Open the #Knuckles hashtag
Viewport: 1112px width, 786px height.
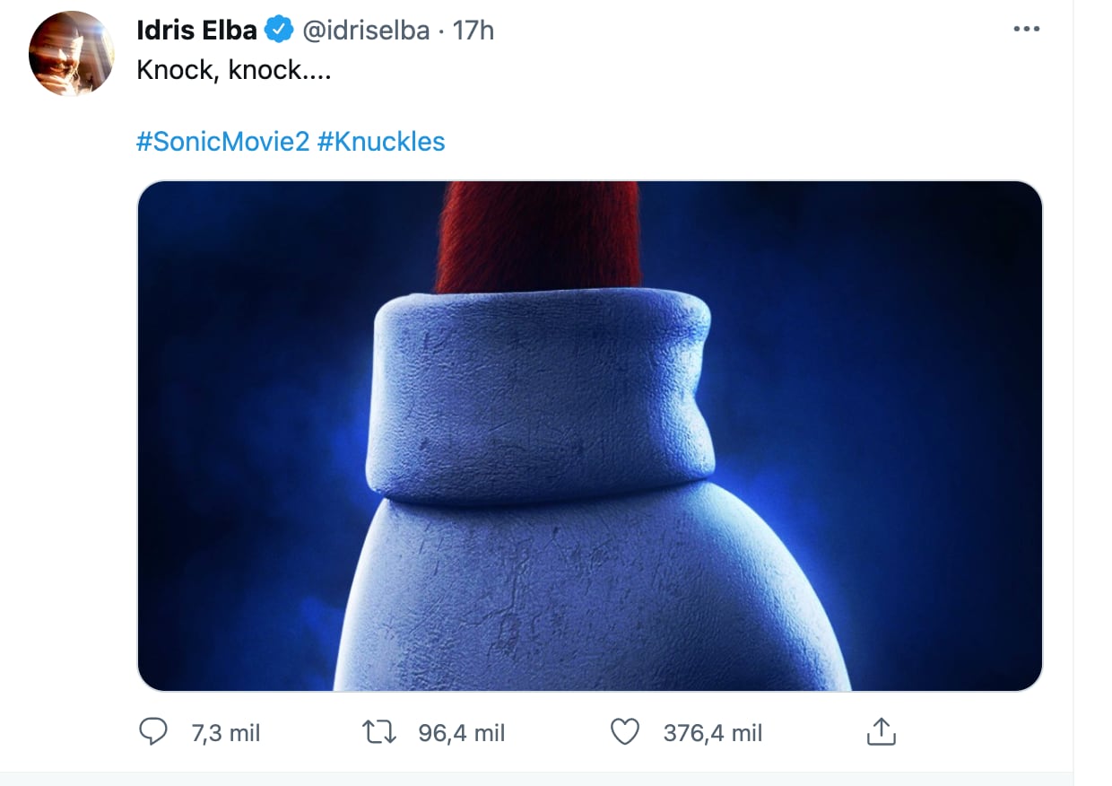pyautogui.click(x=381, y=142)
